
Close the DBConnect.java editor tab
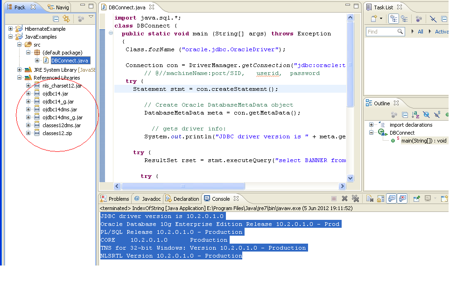click(152, 7)
